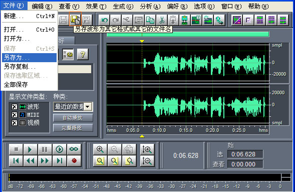Toggle the 波形 file type checkbox
Viewport: 295px width, 192px height.
pos(15,107)
